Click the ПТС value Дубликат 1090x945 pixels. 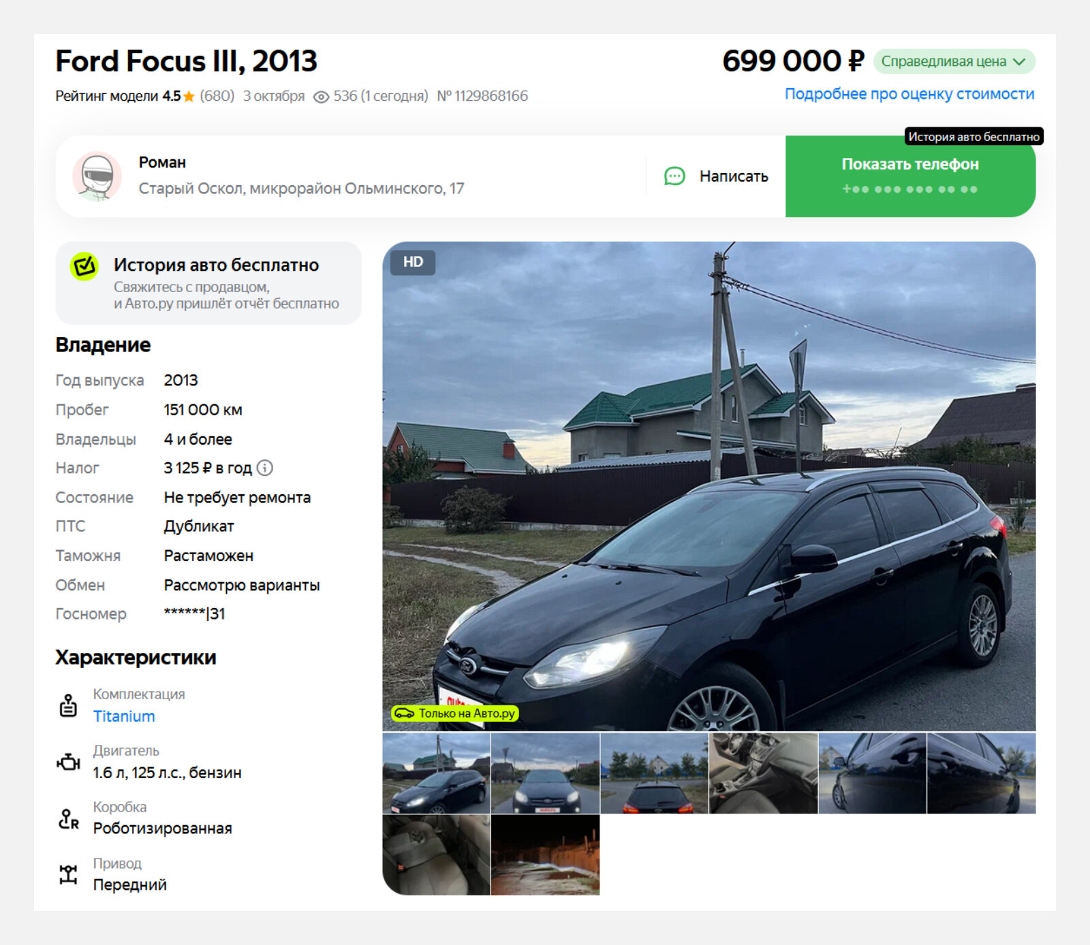(x=199, y=526)
